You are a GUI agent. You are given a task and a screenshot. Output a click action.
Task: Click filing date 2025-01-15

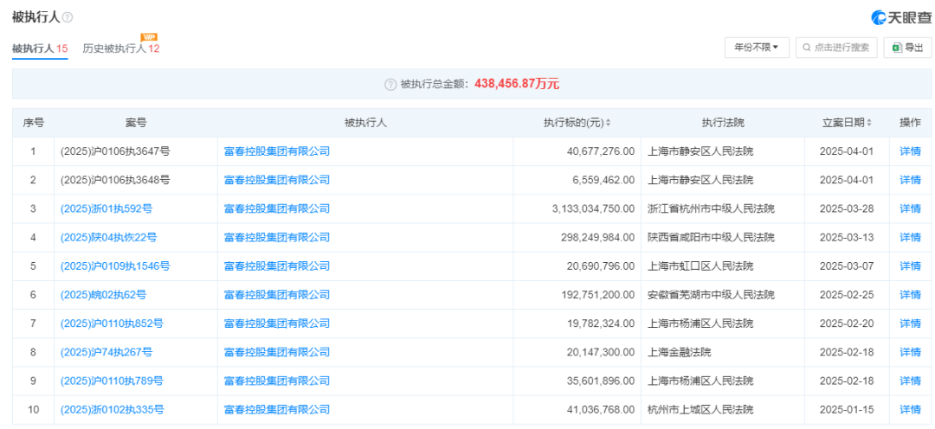[x=847, y=409]
